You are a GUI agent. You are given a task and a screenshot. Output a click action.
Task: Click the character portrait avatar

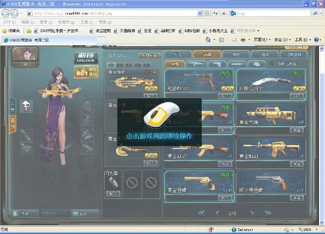25,54
